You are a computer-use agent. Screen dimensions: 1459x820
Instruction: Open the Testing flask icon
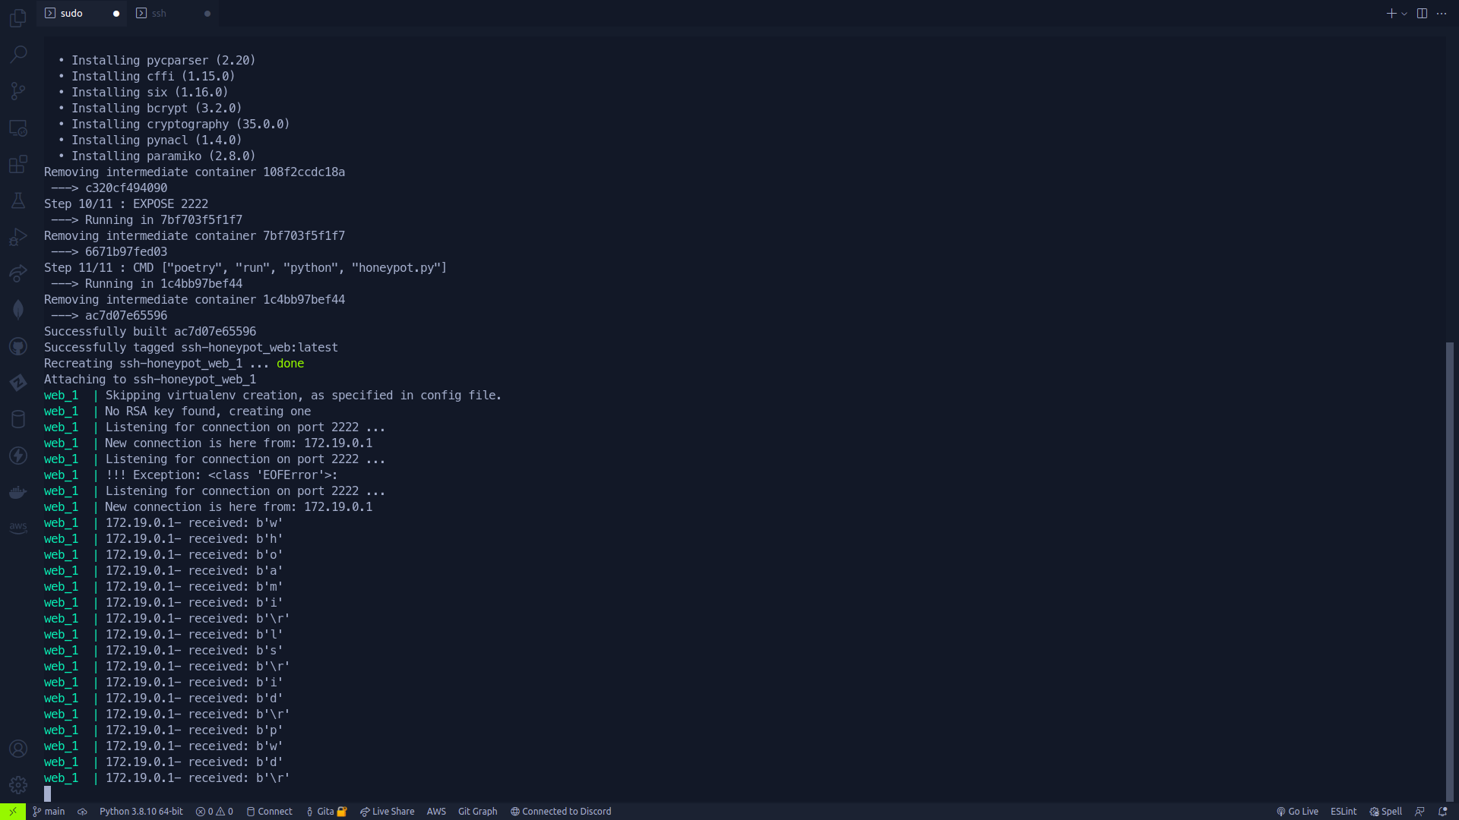18,200
